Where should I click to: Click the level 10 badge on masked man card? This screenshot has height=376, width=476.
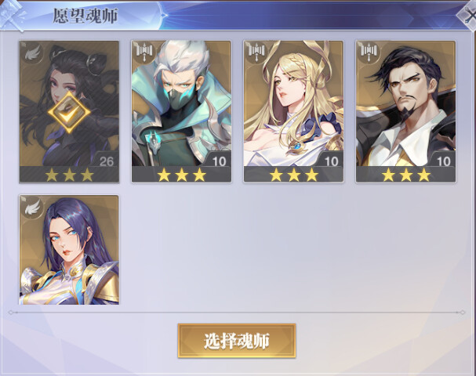pos(219,160)
